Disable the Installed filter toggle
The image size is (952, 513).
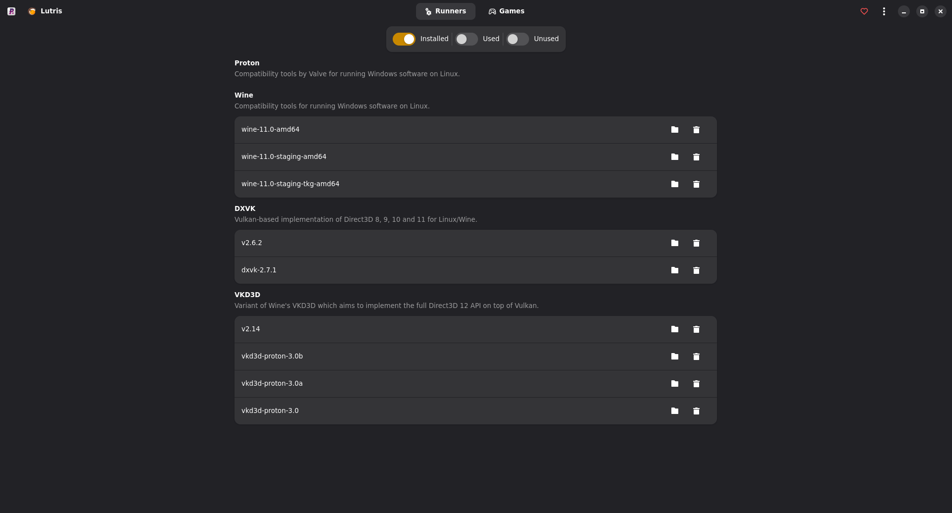pyautogui.click(x=404, y=39)
